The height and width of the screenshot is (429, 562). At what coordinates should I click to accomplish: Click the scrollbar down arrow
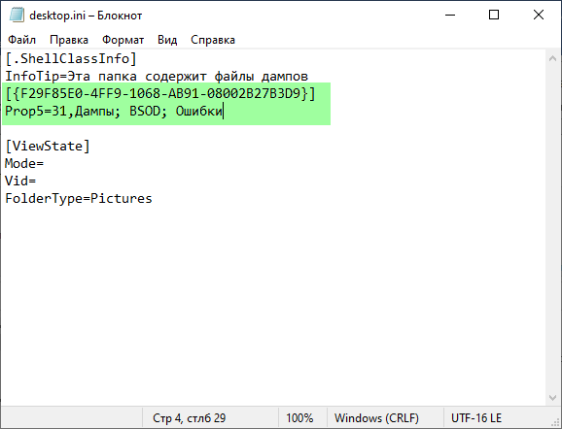pos(552,398)
